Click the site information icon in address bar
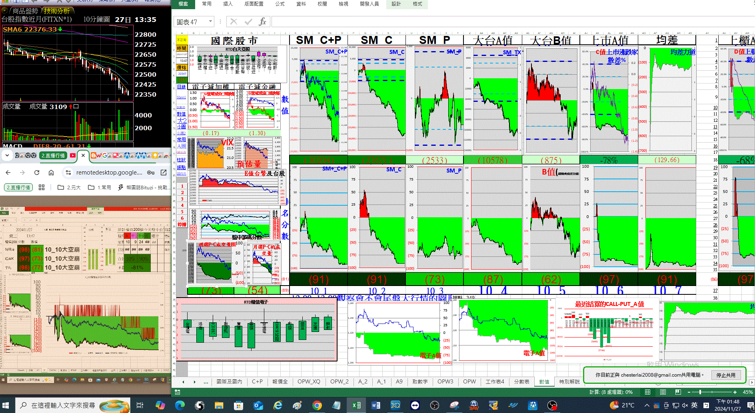The image size is (755, 413). coord(68,173)
